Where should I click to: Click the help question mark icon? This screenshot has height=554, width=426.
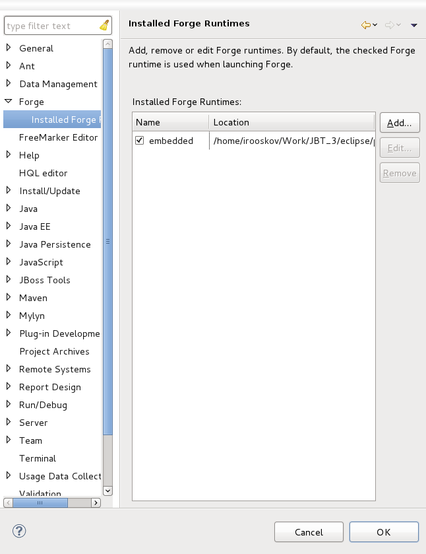(19, 531)
